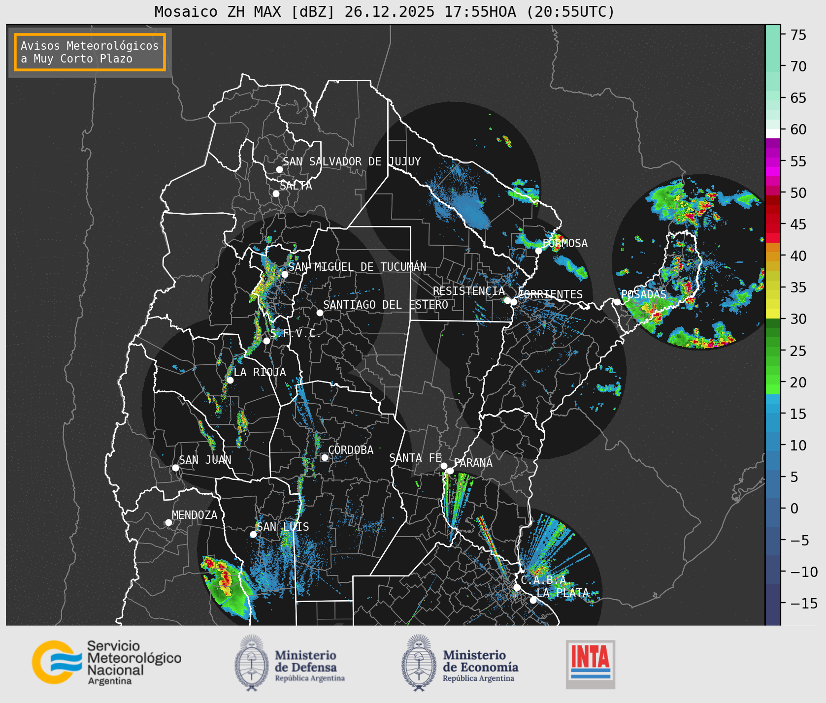826x703 pixels.
Task: Click the Santa Fe city dot
Action: click(x=444, y=466)
